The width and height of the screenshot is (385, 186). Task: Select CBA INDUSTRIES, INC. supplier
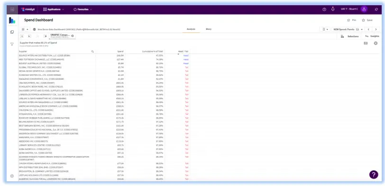37,83
